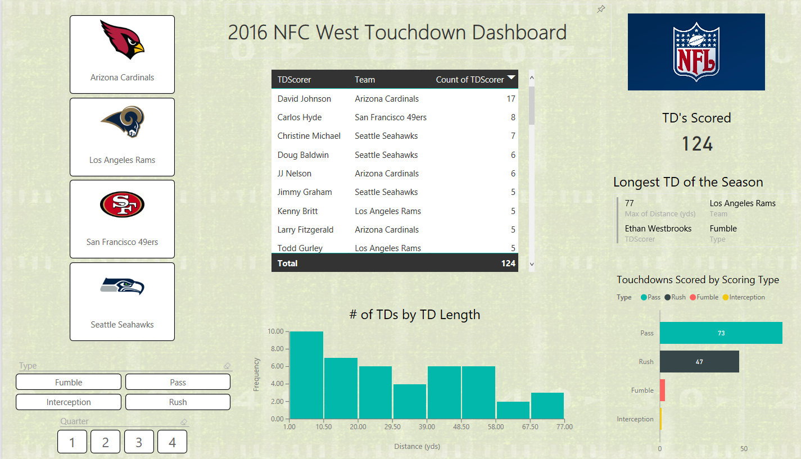Viewport: 801px width, 459px height.
Task: Click the table scrollbar down arrow
Action: pos(532,263)
